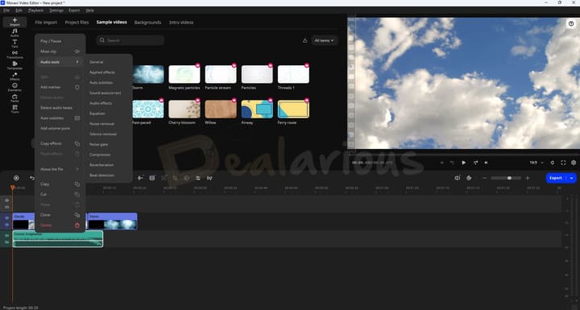Click the preview seek bar

(x=463, y=154)
